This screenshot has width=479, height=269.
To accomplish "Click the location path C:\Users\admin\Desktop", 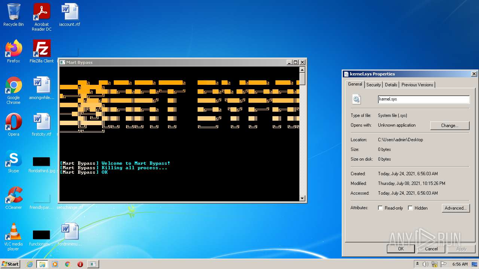I will pos(400,140).
